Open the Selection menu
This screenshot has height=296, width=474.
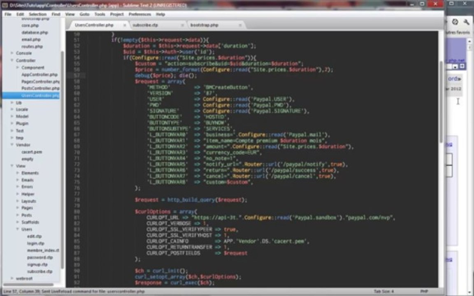point(37,14)
